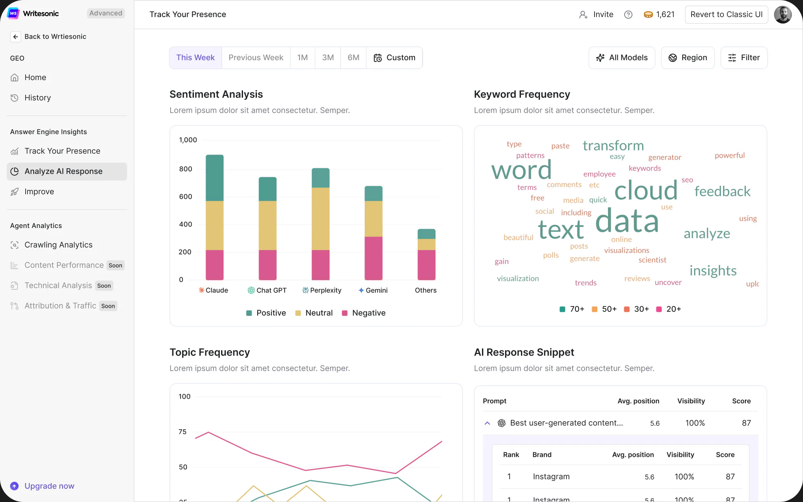Viewport: 803px width, 502px height.
Task: Toggle the 50+ keyword frequency legend
Action: [x=604, y=309]
